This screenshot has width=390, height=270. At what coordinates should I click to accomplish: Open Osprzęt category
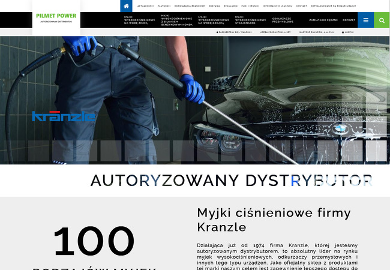pyautogui.click(x=349, y=20)
